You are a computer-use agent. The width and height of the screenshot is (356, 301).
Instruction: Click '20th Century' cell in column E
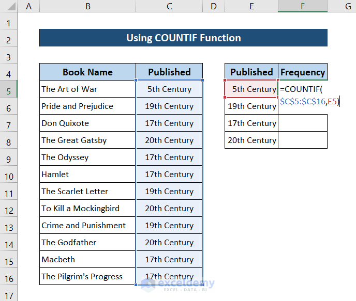click(x=251, y=140)
